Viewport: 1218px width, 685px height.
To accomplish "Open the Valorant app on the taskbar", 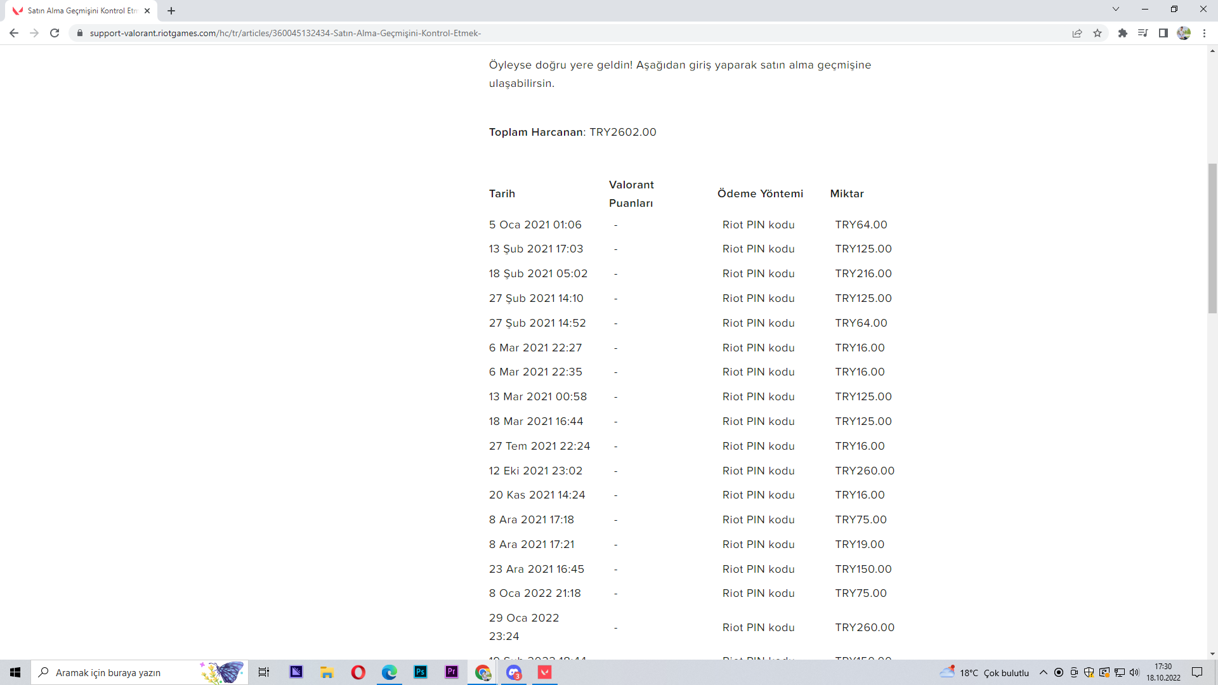I will click(x=545, y=672).
